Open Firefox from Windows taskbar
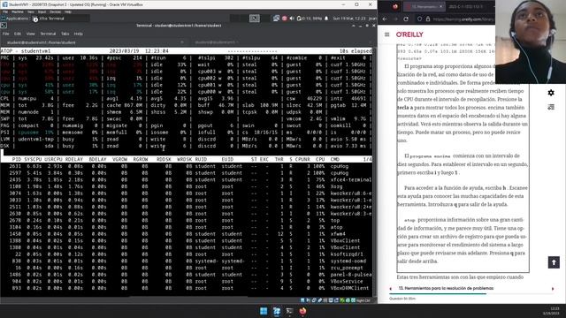This screenshot has height=318, width=566. 302,311
